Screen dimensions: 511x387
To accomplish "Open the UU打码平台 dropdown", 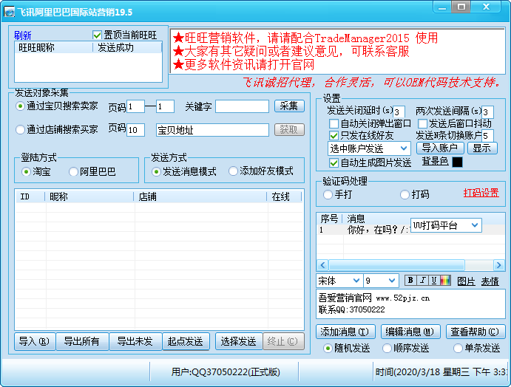I will pos(474,225).
